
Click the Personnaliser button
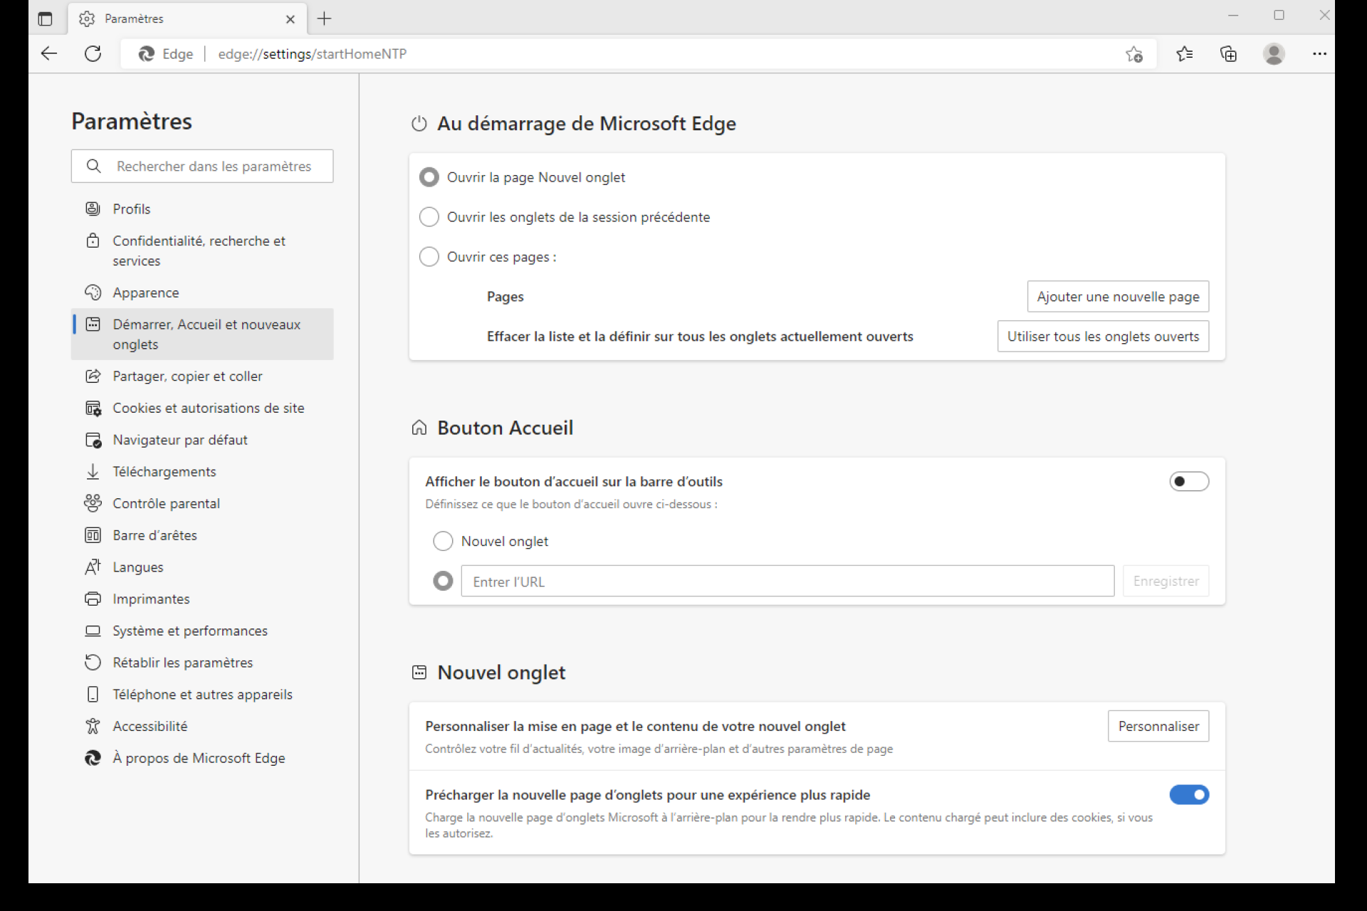tap(1158, 726)
